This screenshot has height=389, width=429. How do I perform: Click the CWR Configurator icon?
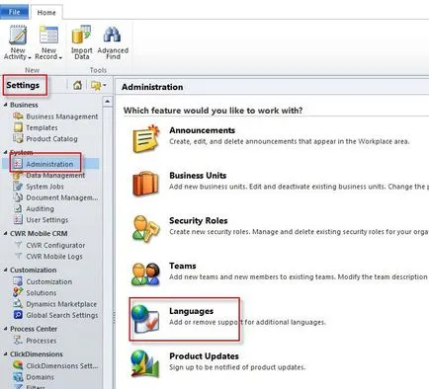(19, 245)
